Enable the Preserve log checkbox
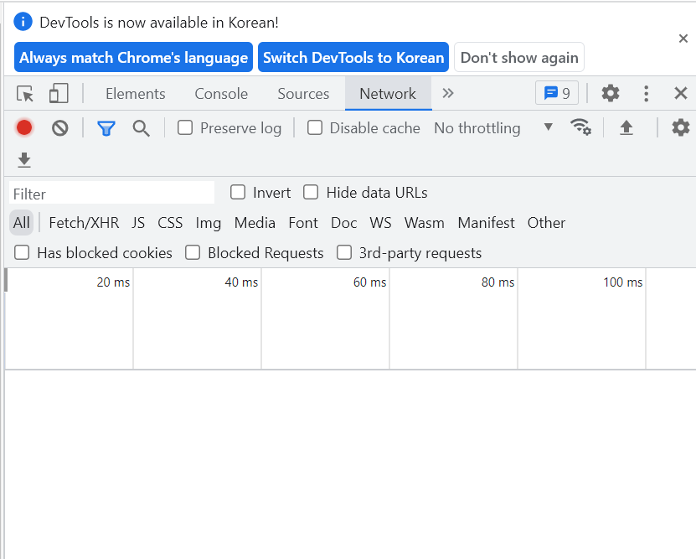Screen dimensions: 696x559 click(x=185, y=128)
